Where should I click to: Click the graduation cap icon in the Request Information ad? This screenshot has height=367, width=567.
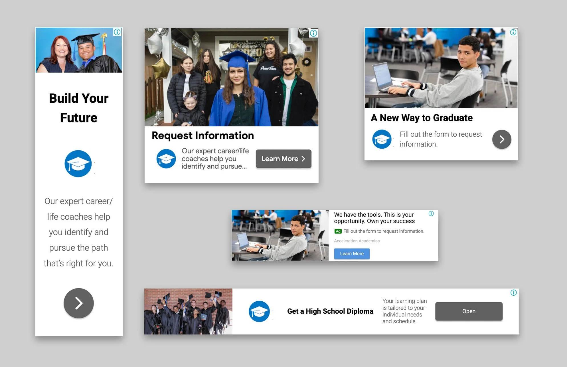point(166,159)
